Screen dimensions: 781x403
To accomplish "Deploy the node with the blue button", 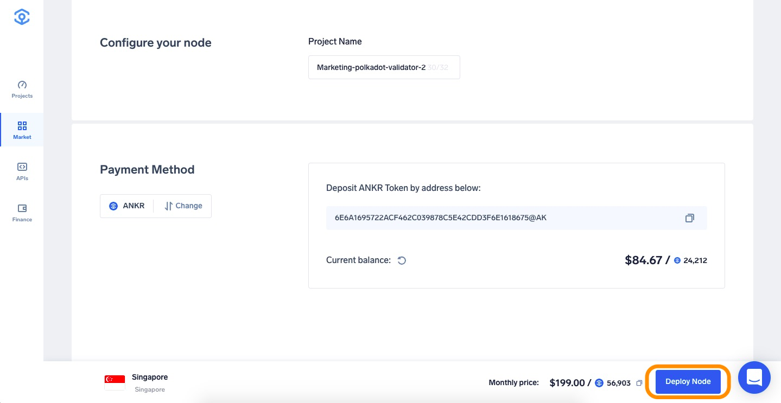I will pyautogui.click(x=688, y=382).
